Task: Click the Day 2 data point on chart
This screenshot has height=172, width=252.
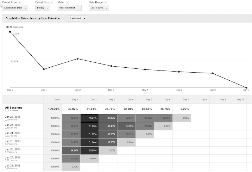Action: tap(78, 59)
